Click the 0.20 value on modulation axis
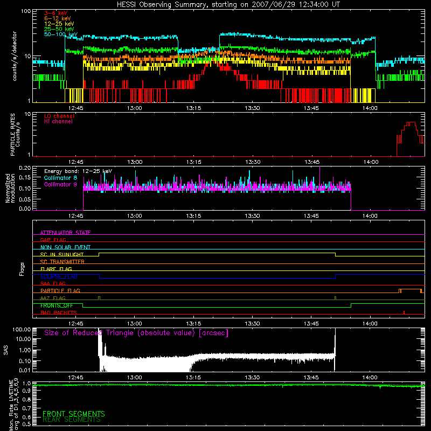This screenshot has height=431, width=431. point(25,168)
